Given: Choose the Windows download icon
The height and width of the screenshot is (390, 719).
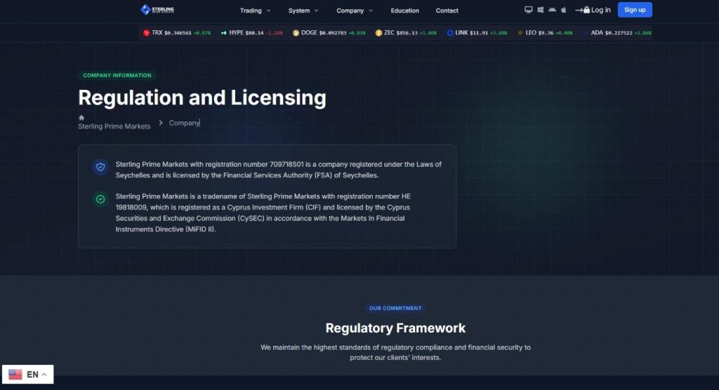Looking at the screenshot, I should [540, 10].
